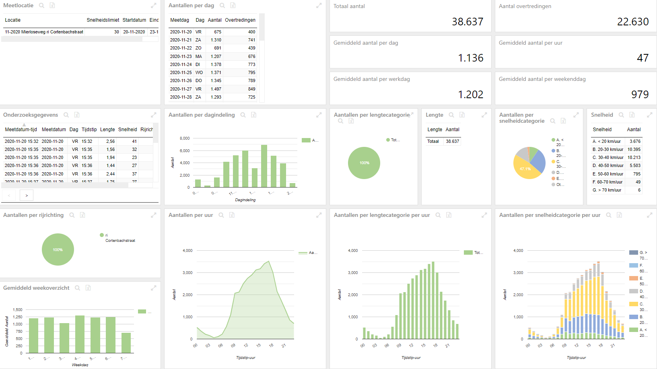The width and height of the screenshot is (657, 369).
Task: Expand the Lengte panel
Action: click(x=484, y=115)
